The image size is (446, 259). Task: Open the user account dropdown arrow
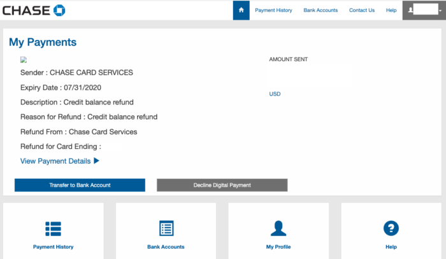(x=440, y=11)
